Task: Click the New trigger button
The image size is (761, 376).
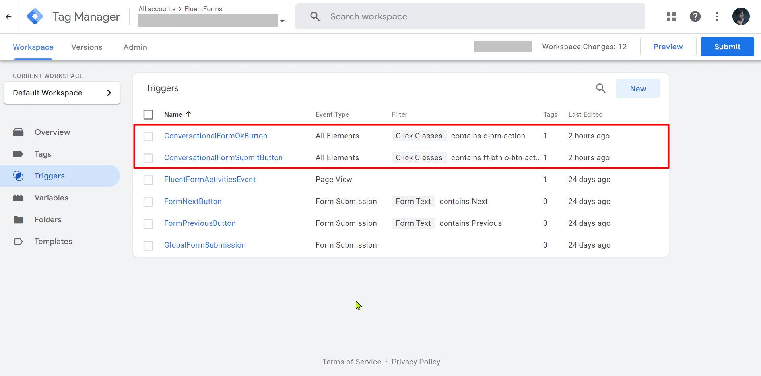Action: point(638,89)
